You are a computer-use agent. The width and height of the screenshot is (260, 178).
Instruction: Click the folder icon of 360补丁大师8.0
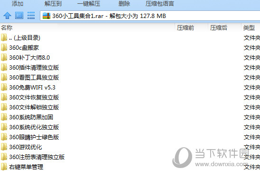coord(4,57)
